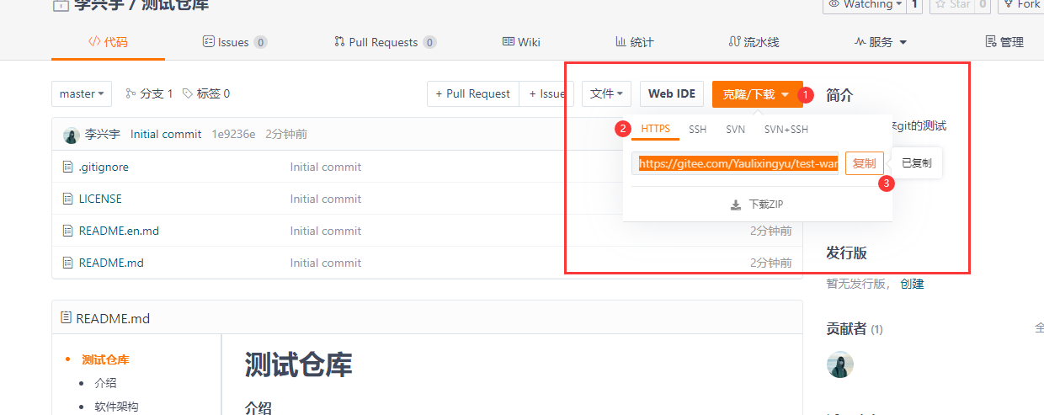The image size is (1044, 415).
Task: Click the + Pull Request button
Action: pyautogui.click(x=472, y=94)
